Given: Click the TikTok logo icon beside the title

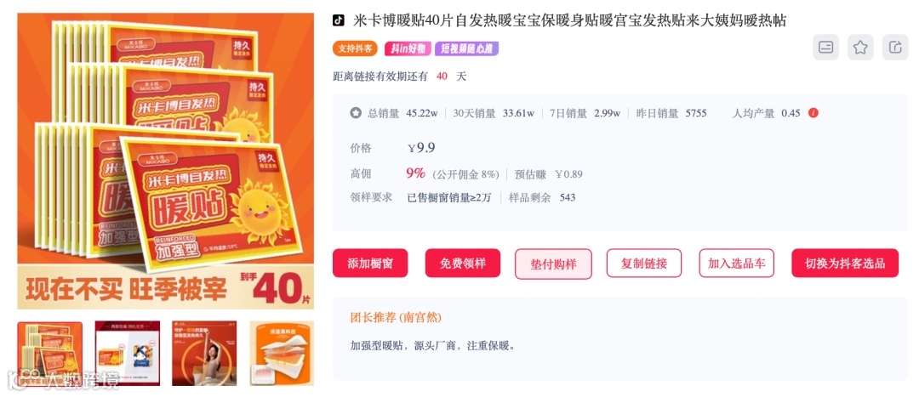Looking at the screenshot, I should pyautogui.click(x=339, y=20).
